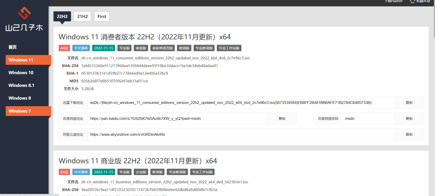
Task: Click the Windows 11 消费者版本 22H2 heading
Action: (145, 37)
